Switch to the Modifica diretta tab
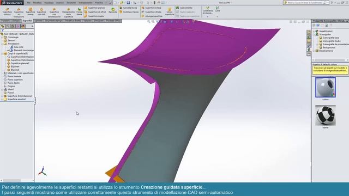 [73, 21]
